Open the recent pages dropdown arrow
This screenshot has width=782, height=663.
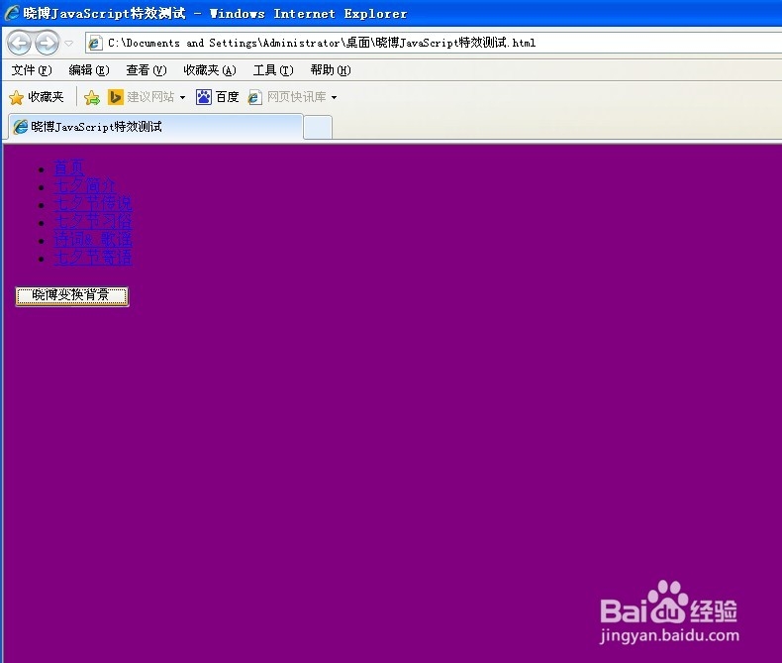click(x=69, y=44)
